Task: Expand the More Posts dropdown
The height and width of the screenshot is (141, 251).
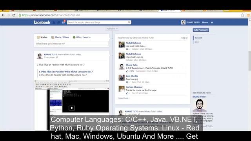Action: pyautogui.click(x=124, y=98)
